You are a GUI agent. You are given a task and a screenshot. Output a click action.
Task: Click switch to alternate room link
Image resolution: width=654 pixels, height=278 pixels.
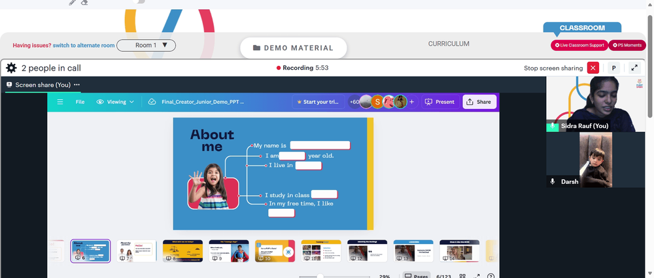[84, 46]
